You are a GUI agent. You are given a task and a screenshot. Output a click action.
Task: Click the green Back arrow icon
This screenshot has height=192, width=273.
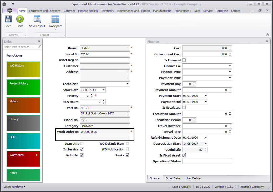pyautogui.click(x=20, y=19)
